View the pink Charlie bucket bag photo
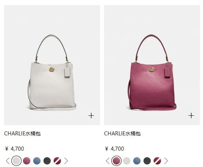Image resolution: width=203 pixels, height=167 pixels. coord(152,65)
